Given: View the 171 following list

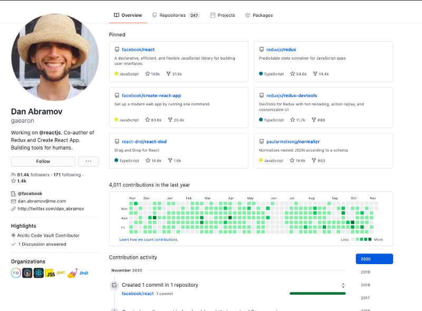Looking at the screenshot, I should coord(67,174).
